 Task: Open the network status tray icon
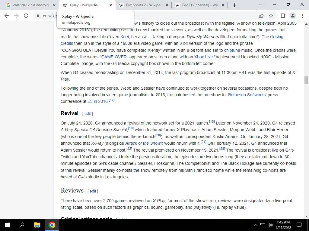coord(263,225)
